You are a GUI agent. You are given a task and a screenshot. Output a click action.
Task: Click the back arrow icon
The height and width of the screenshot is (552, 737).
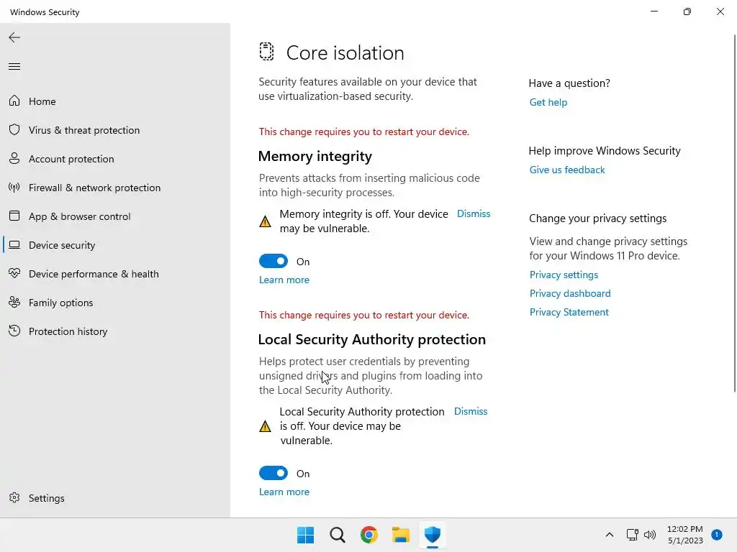point(14,37)
